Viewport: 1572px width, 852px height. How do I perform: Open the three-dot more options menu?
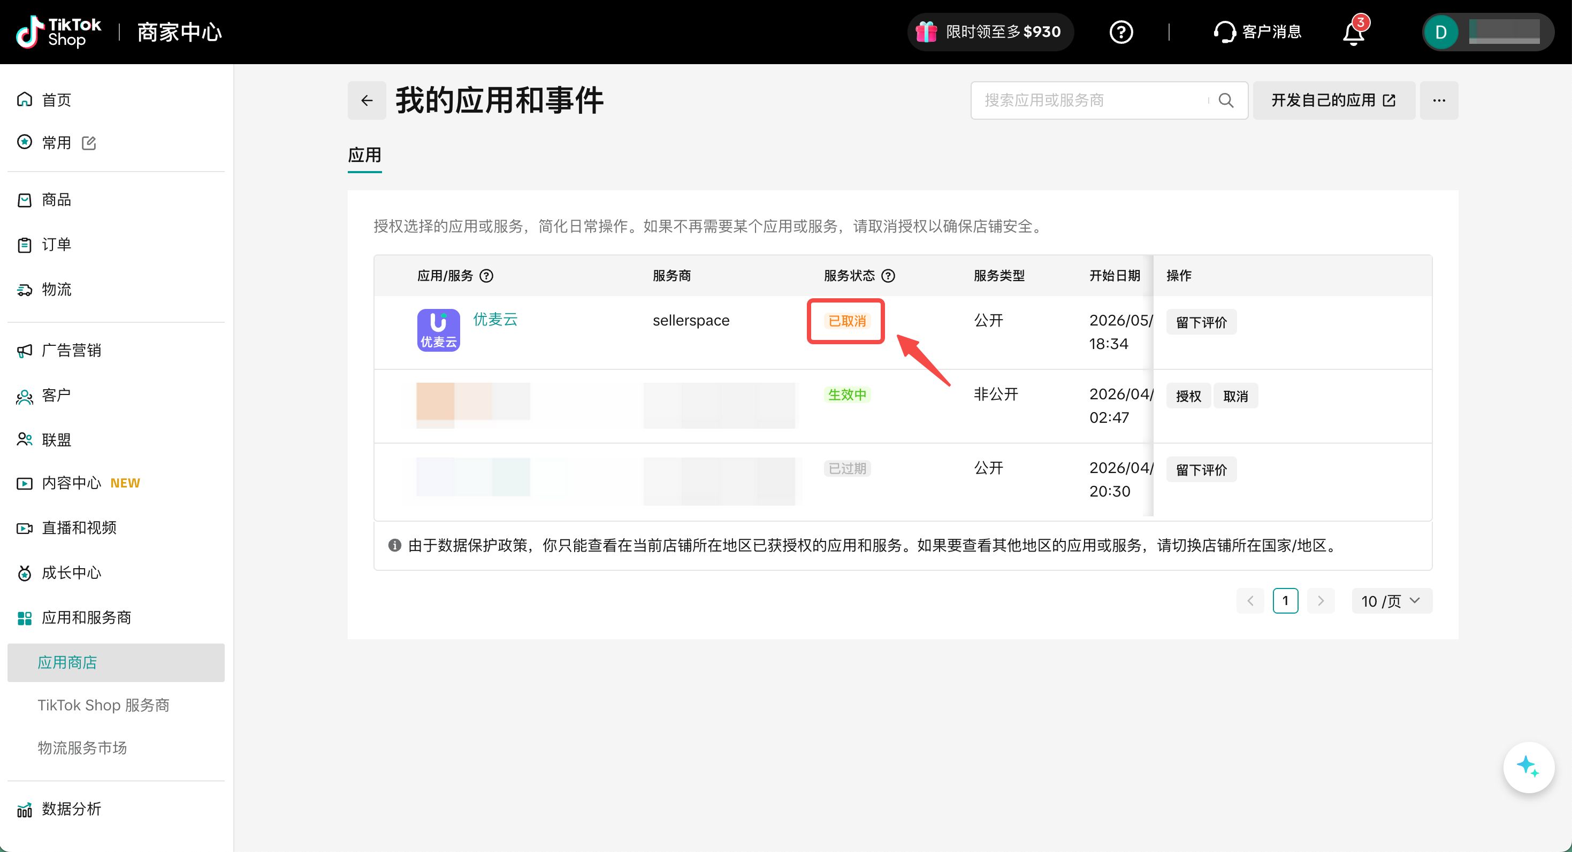1439,100
